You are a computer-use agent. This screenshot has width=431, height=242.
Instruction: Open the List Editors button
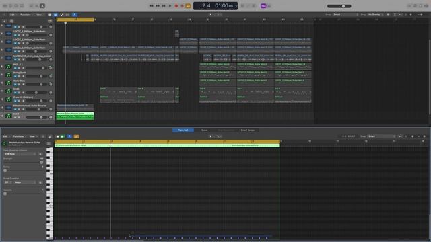(x=409, y=6)
